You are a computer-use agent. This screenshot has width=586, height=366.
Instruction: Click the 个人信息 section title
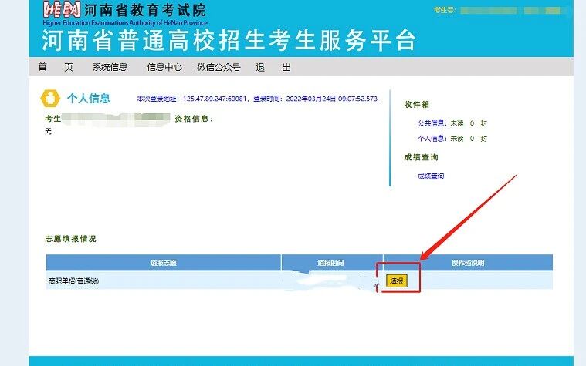[x=89, y=99]
